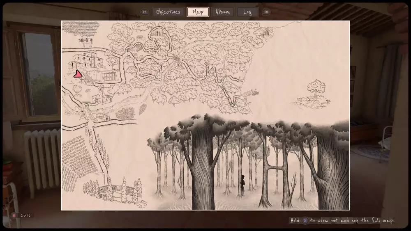Click the stone gate arch on the road
Screen dimensions: 411x231
point(86,105)
